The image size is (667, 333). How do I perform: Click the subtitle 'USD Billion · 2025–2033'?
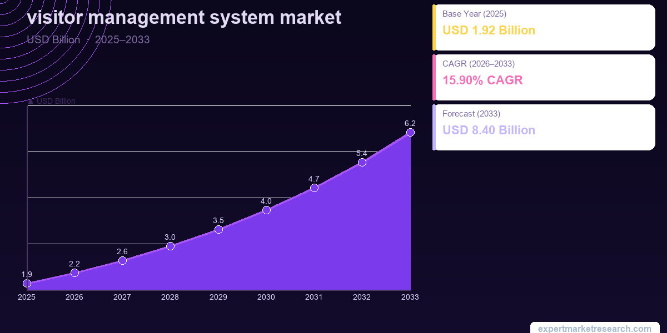tap(88, 39)
